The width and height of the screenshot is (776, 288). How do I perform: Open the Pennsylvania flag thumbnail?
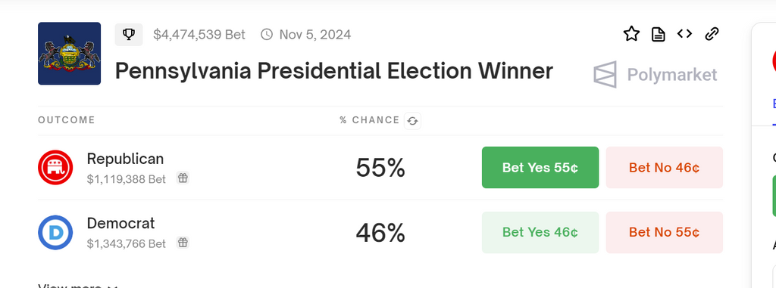[69, 54]
